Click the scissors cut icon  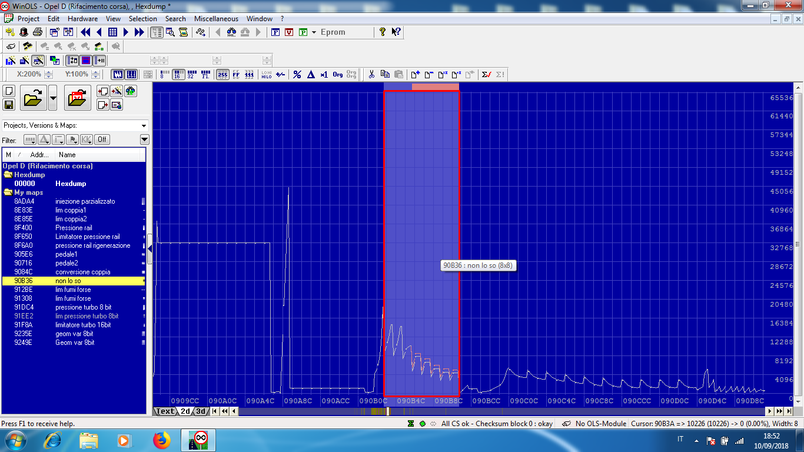coord(371,75)
